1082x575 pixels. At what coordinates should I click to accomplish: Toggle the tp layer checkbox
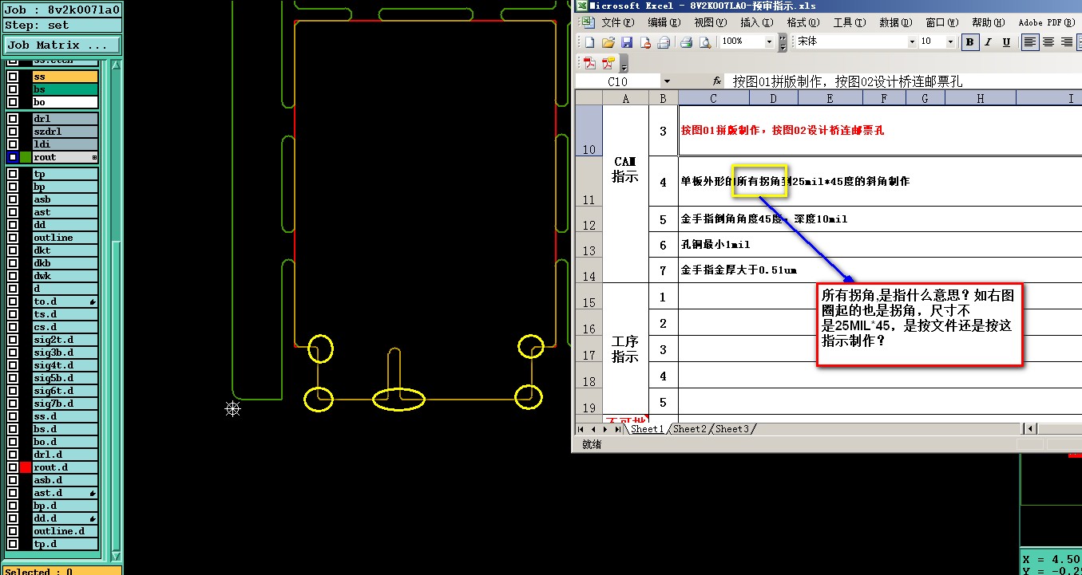(12, 174)
